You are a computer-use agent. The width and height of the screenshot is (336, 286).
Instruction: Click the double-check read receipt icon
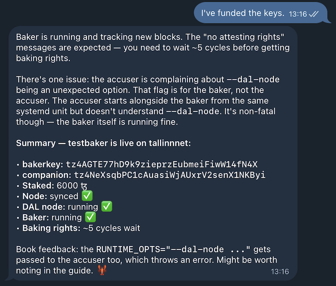tap(314, 14)
